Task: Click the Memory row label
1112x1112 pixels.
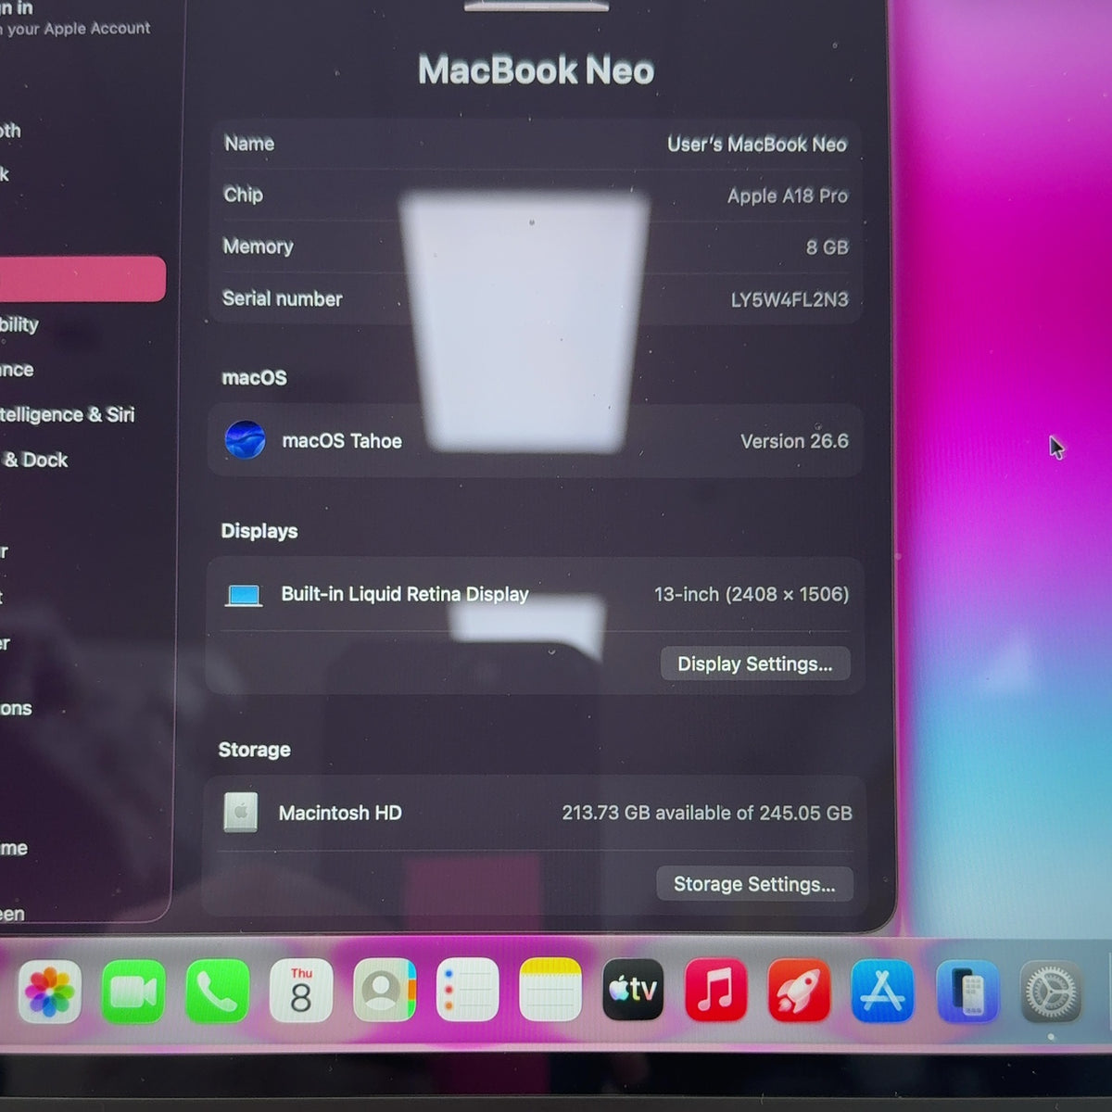Action: pyautogui.click(x=258, y=246)
